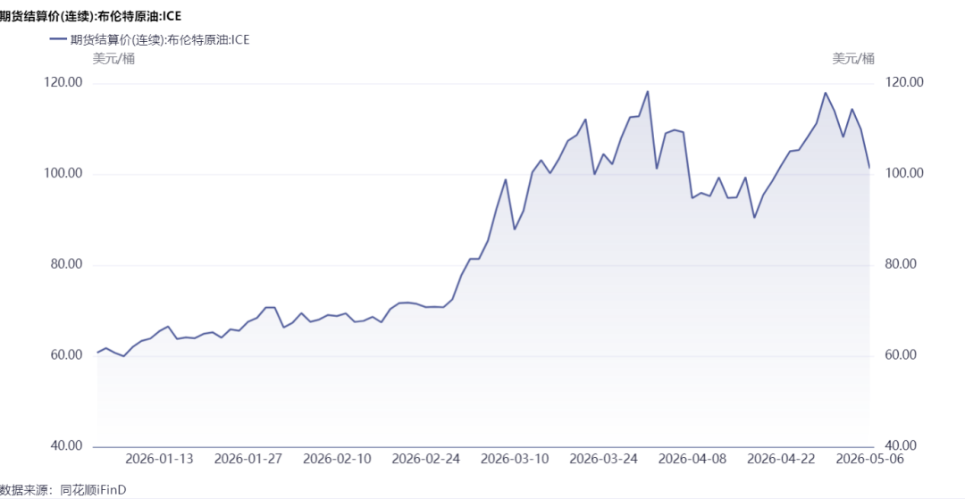
Task: Click the left axis unit label 美元/桶
Action: (113, 59)
